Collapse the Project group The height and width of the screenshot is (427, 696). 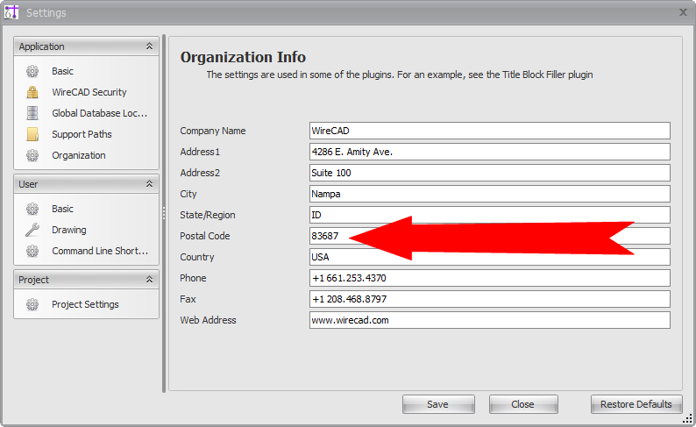(x=150, y=279)
